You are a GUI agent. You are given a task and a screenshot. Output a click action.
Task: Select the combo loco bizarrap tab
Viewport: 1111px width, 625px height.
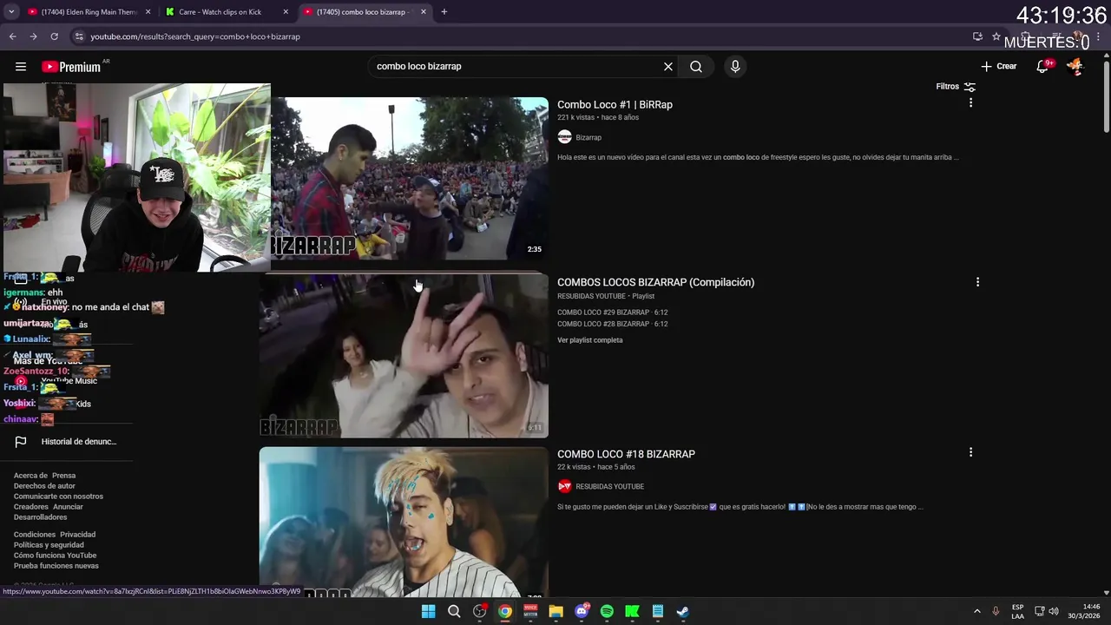[365, 12]
